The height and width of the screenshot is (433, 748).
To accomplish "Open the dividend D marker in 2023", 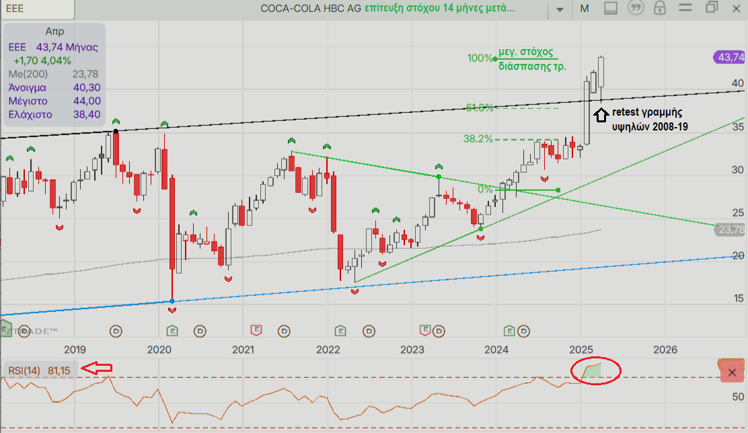I will 439,331.
